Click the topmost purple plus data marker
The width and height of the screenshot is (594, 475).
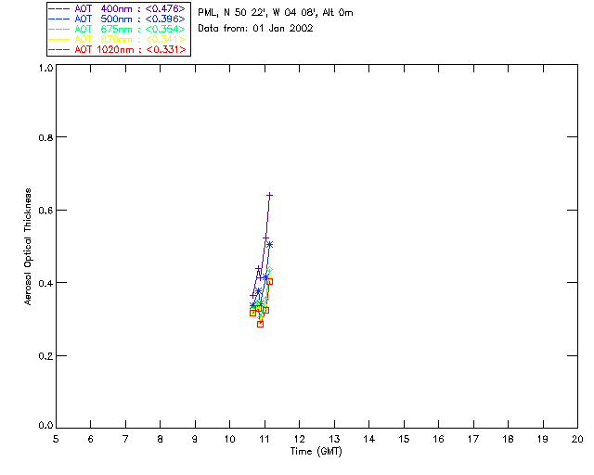coord(269,196)
